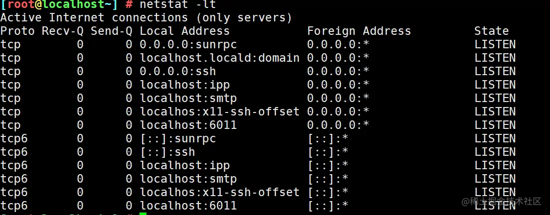Select 'localhost:smtp' in the tcp6 row

[x=188, y=179]
